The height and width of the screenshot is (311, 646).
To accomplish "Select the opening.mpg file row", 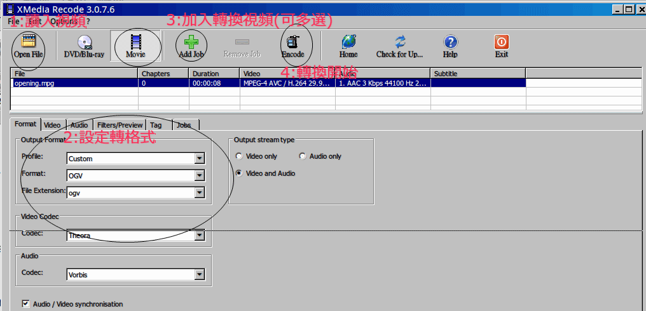I will coord(268,83).
